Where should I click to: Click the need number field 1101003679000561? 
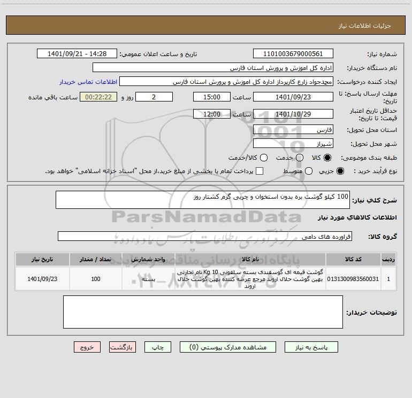click(x=293, y=53)
